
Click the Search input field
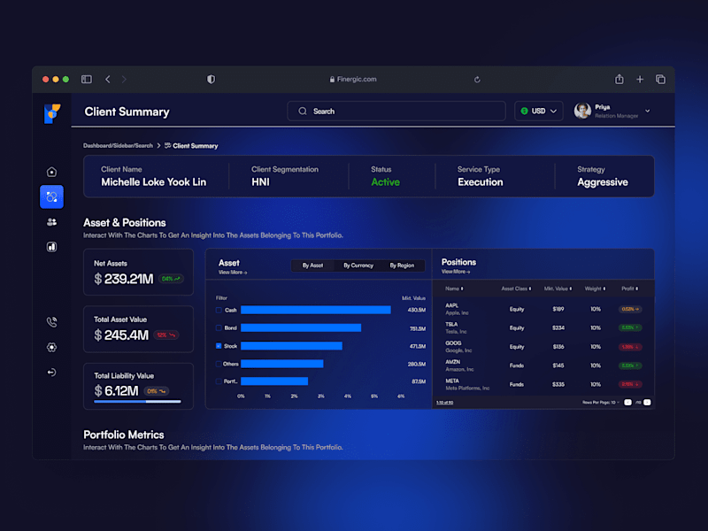point(396,112)
